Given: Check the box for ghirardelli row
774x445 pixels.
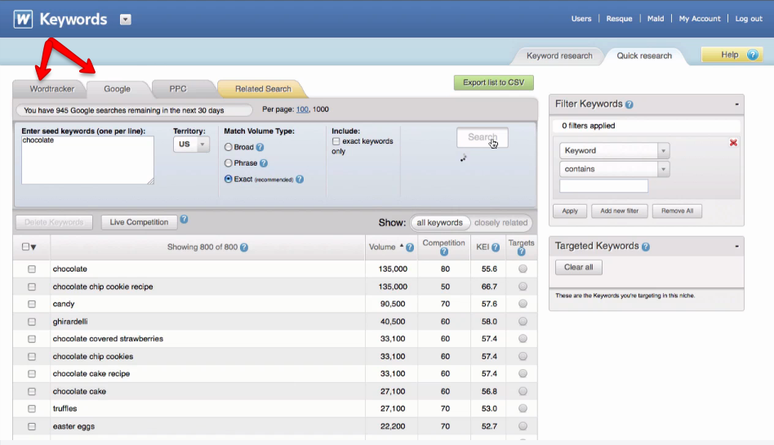Looking at the screenshot, I should point(32,322).
